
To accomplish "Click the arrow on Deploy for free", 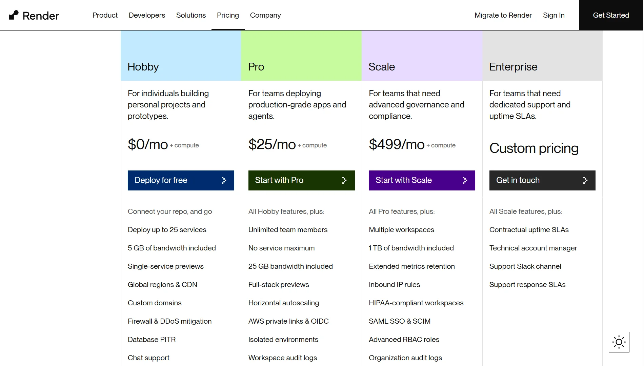I will [224, 180].
